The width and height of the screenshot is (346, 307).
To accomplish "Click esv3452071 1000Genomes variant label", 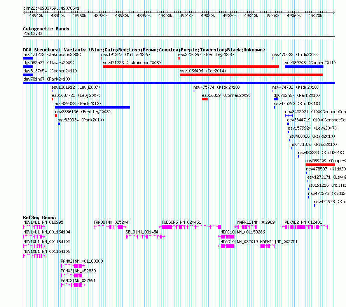I will tap(316, 112).
